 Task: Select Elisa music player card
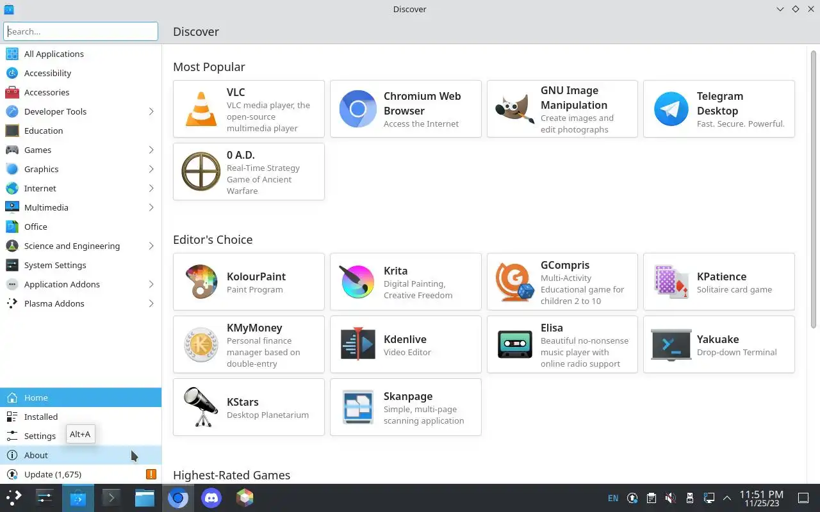(562, 344)
